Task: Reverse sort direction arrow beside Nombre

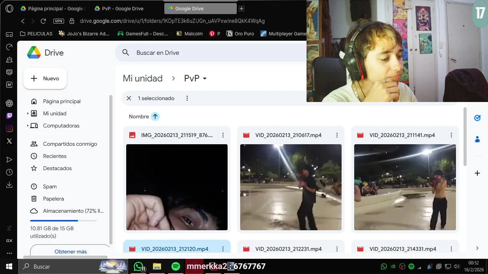Action: pos(155,116)
